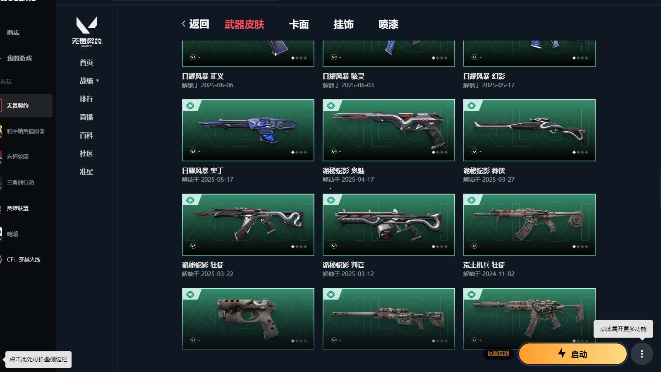Click the orange 启动 launch button

(572, 354)
